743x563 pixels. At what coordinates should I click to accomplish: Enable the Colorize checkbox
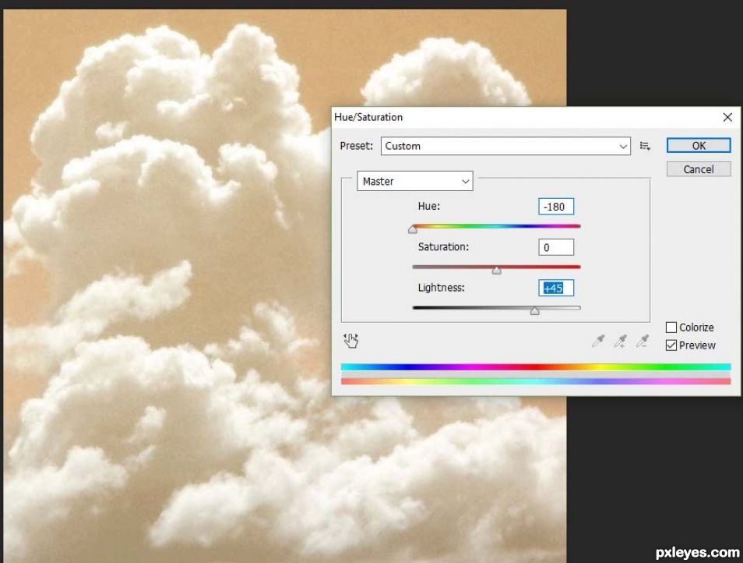point(671,328)
